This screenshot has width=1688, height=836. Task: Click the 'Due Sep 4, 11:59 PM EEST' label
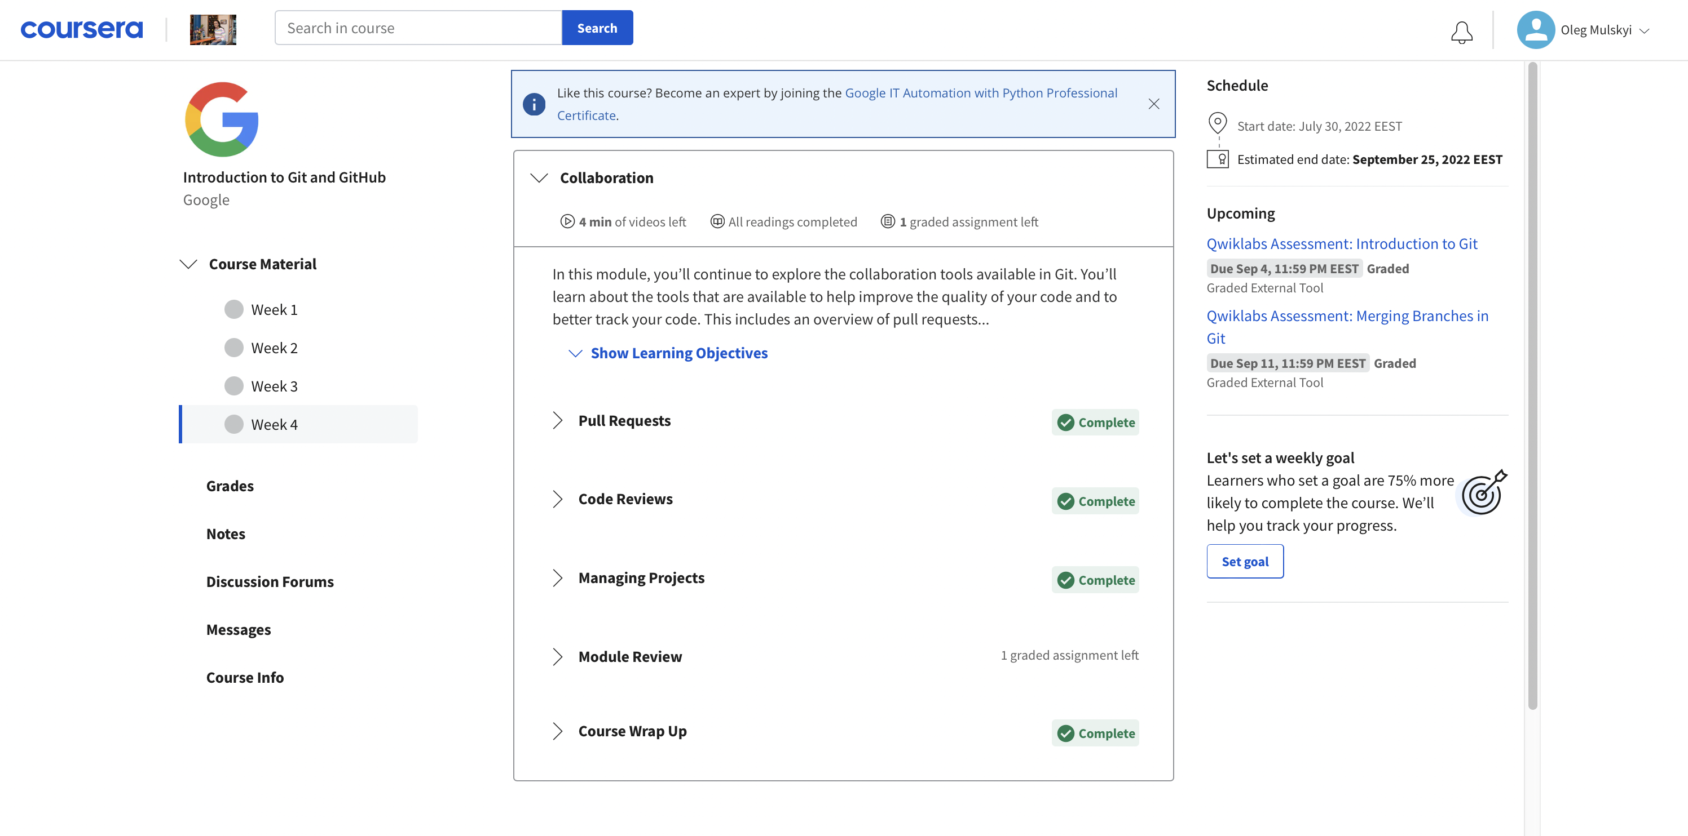pyautogui.click(x=1284, y=268)
